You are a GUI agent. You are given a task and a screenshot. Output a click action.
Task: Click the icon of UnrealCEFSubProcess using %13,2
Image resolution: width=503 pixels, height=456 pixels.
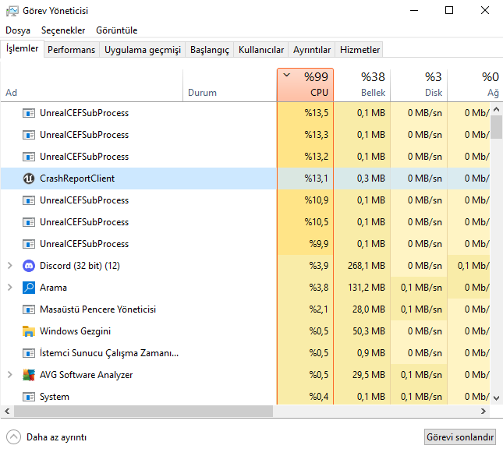tap(29, 157)
